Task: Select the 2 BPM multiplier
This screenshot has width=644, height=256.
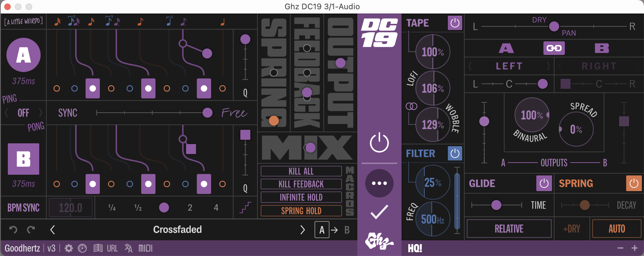Action: click(x=190, y=208)
